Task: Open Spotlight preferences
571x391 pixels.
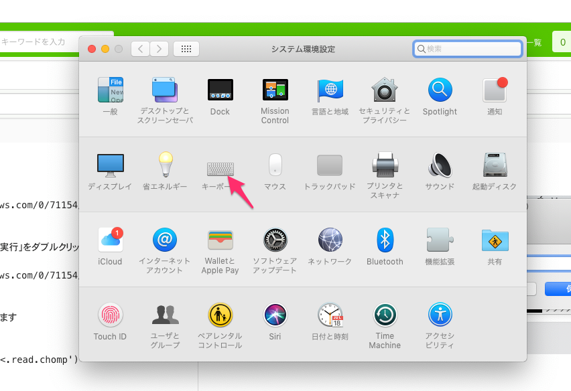Action: [440, 90]
